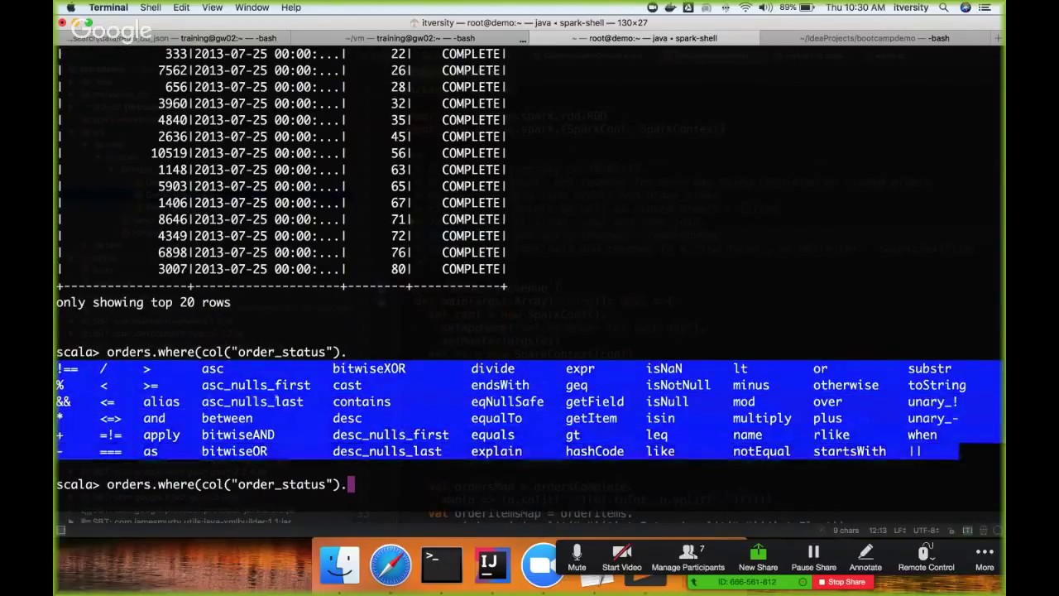Open the Edit menu
This screenshot has height=596, width=1059.
181,7
